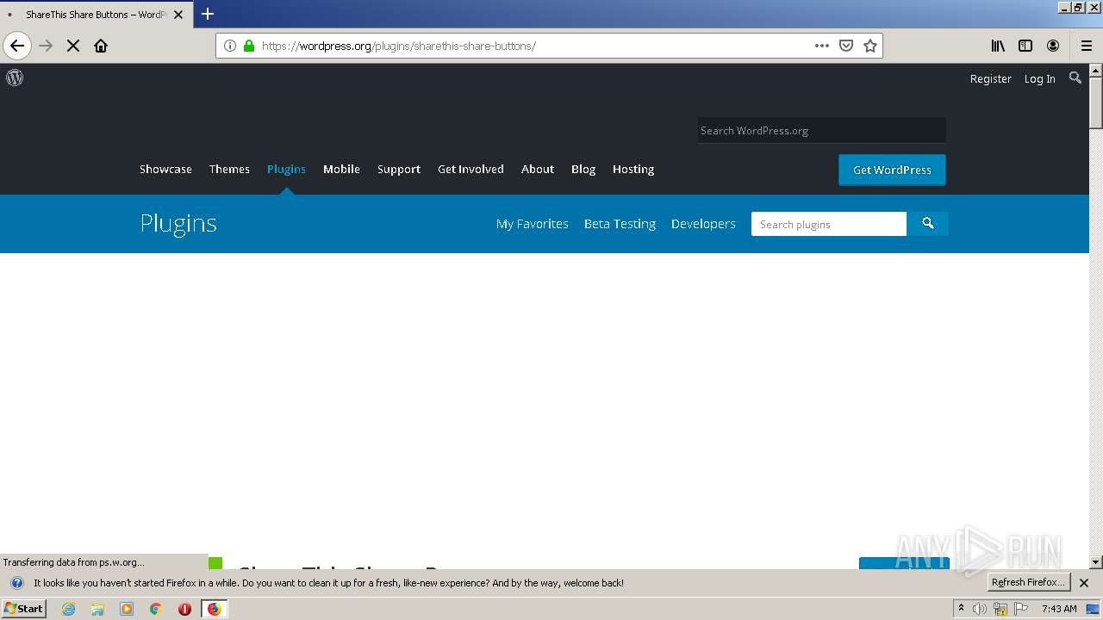Bookmark this page with the star
Screen dimensions: 1103x620
870,46
